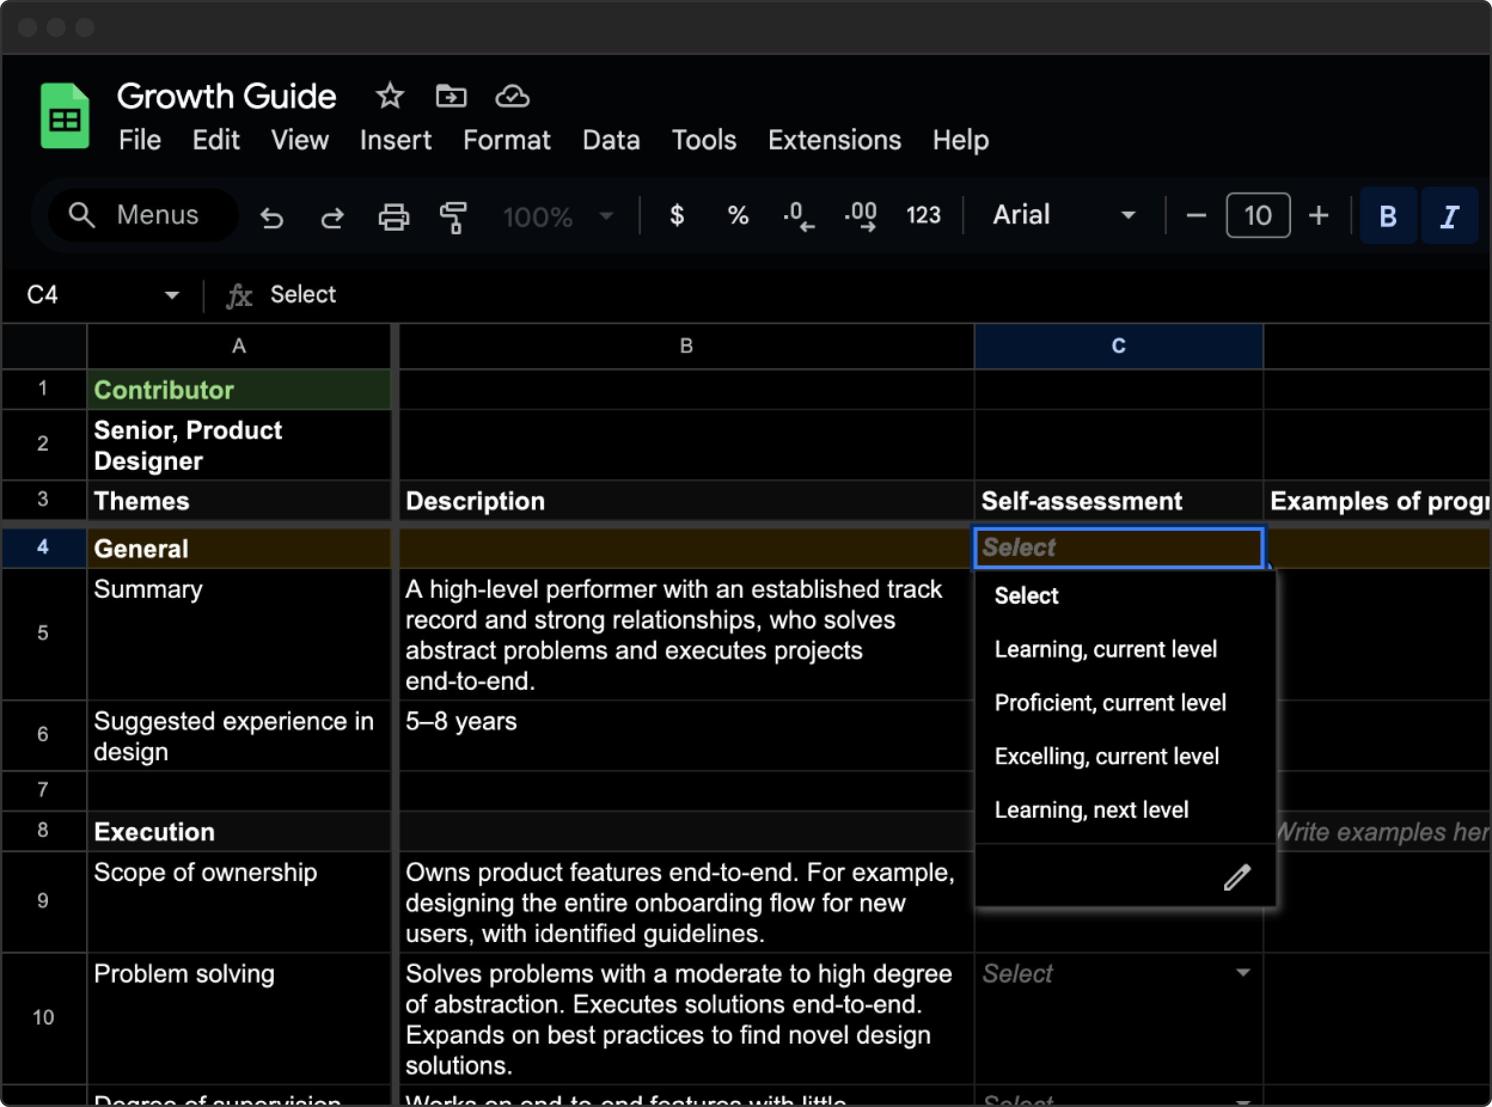Image resolution: width=1492 pixels, height=1107 pixels.
Task: Expand the cell name box dropdown
Action: pyautogui.click(x=172, y=295)
